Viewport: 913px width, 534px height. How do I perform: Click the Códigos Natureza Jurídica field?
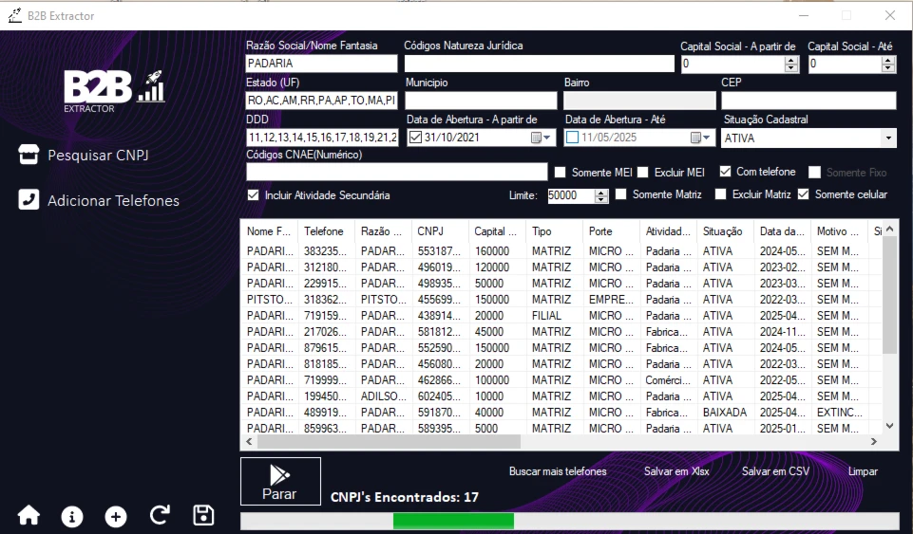(x=540, y=64)
